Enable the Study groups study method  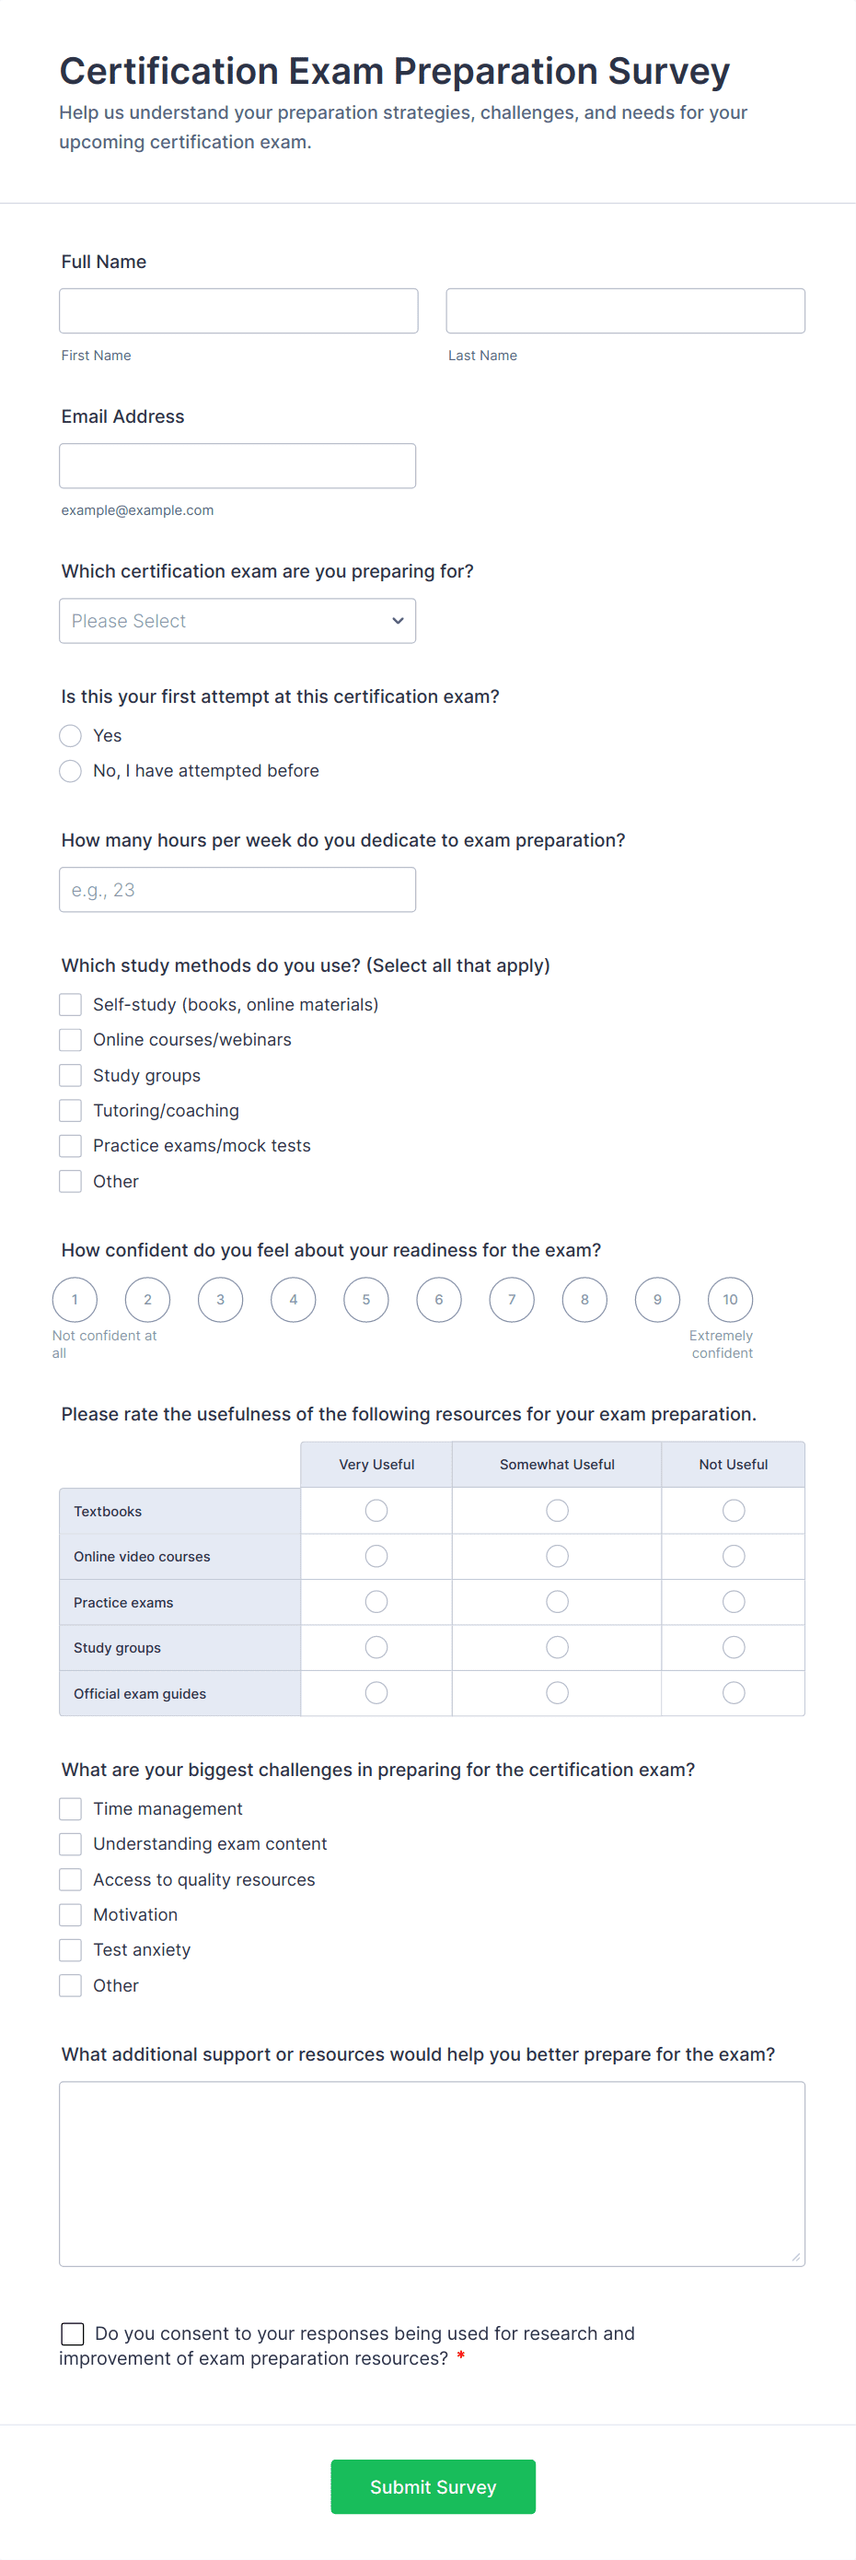pyautogui.click(x=70, y=1074)
